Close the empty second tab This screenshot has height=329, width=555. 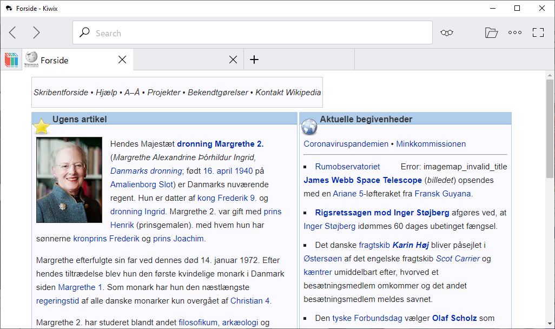(x=233, y=60)
